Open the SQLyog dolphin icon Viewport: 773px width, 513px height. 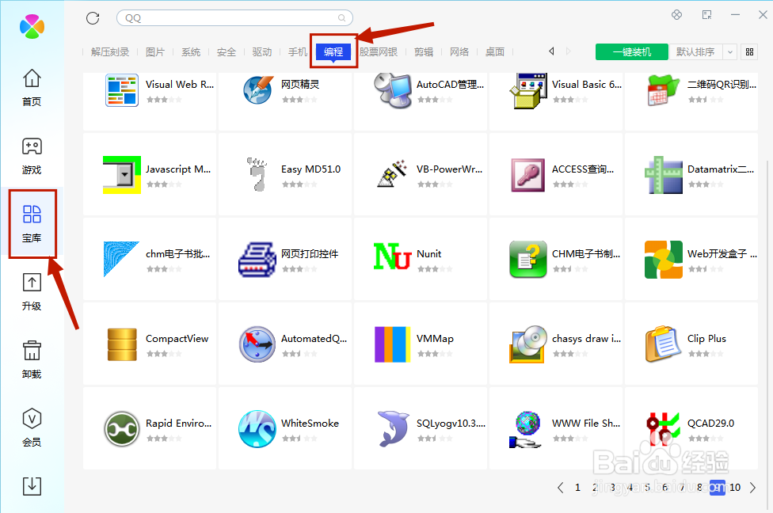(x=393, y=428)
